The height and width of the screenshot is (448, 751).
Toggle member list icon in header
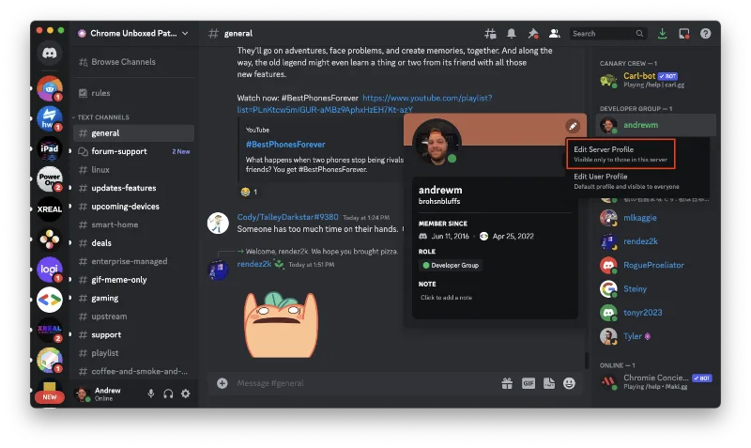(555, 34)
